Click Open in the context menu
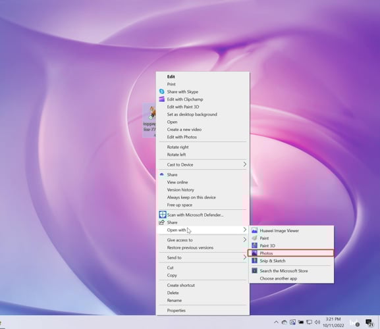Screen dimensions: 380x329 tap(203, 122)
